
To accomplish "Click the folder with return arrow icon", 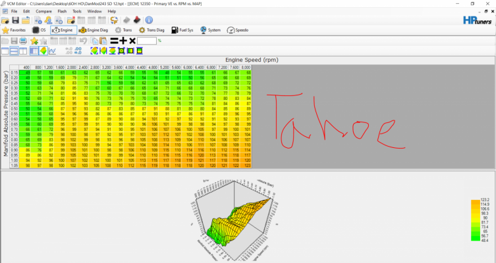I will (26, 20).
